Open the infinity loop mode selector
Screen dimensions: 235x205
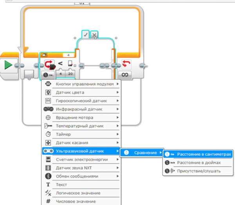[125, 75]
